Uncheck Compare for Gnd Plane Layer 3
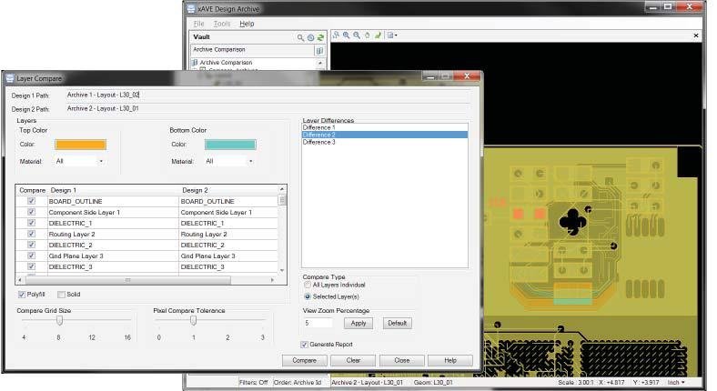Screen dimensions: 717x391 tap(31, 256)
